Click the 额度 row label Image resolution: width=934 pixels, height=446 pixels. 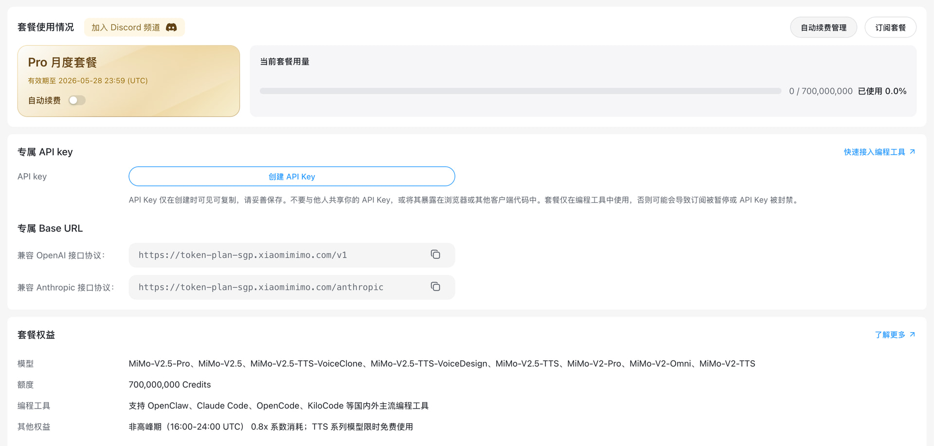click(x=26, y=385)
